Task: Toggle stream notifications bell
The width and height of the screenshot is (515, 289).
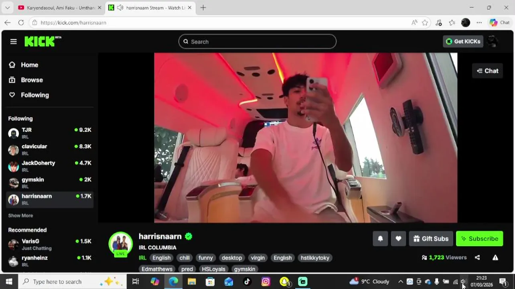Action: pos(380,238)
